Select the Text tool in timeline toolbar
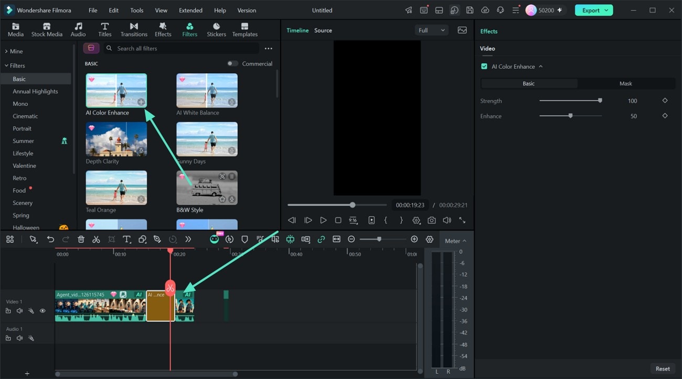682x379 pixels. click(126, 239)
